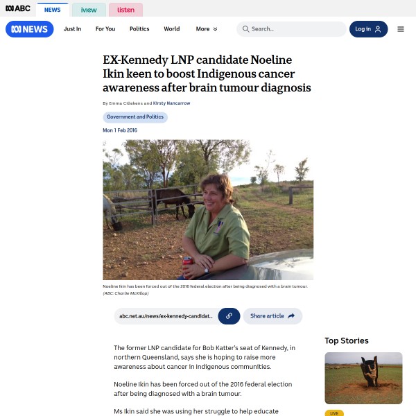Open the Top Stories thumbnail image

coord(363,378)
